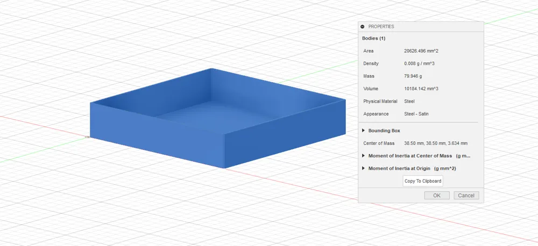Expand the Bounding Box section
This screenshot has width=538, height=246.
[363, 131]
